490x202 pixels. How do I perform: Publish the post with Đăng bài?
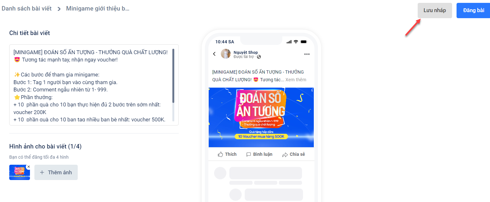point(473,11)
